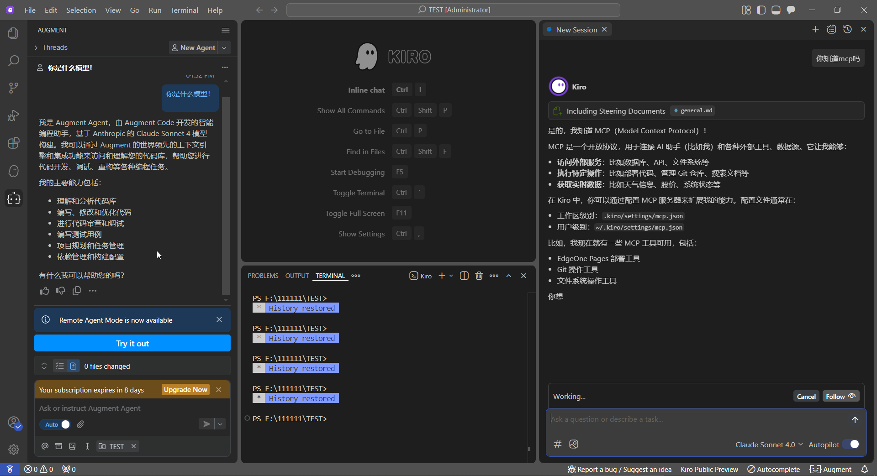Image resolution: width=877 pixels, height=476 pixels.
Task: Switch to the OUTPUT tab
Action: pyautogui.click(x=297, y=276)
